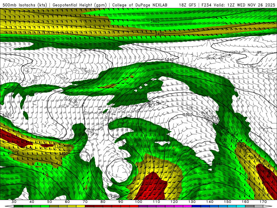Click the legend value 40

(x=32, y=202)
